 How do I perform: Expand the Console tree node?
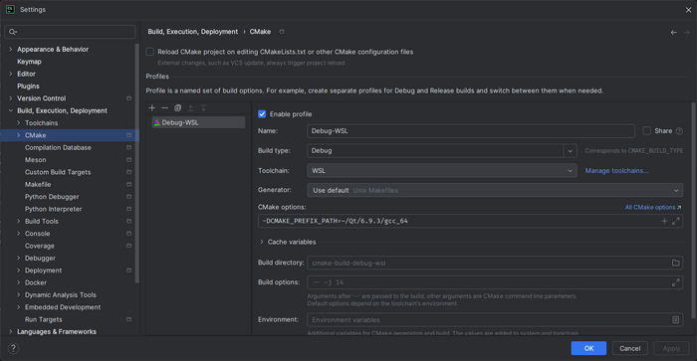click(x=19, y=234)
